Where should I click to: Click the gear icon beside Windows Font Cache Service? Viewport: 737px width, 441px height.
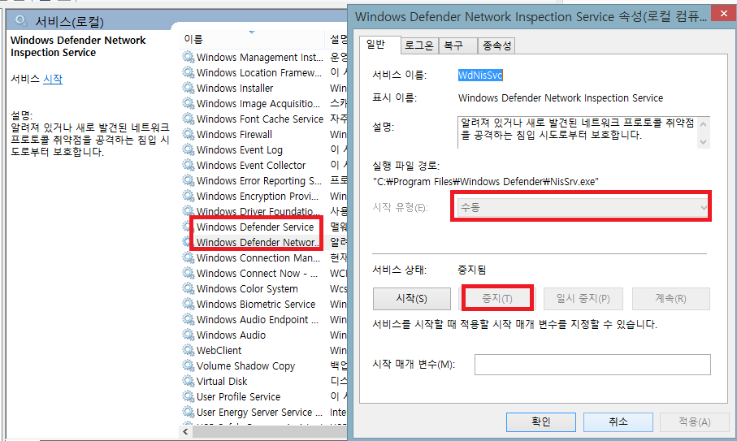tap(189, 119)
